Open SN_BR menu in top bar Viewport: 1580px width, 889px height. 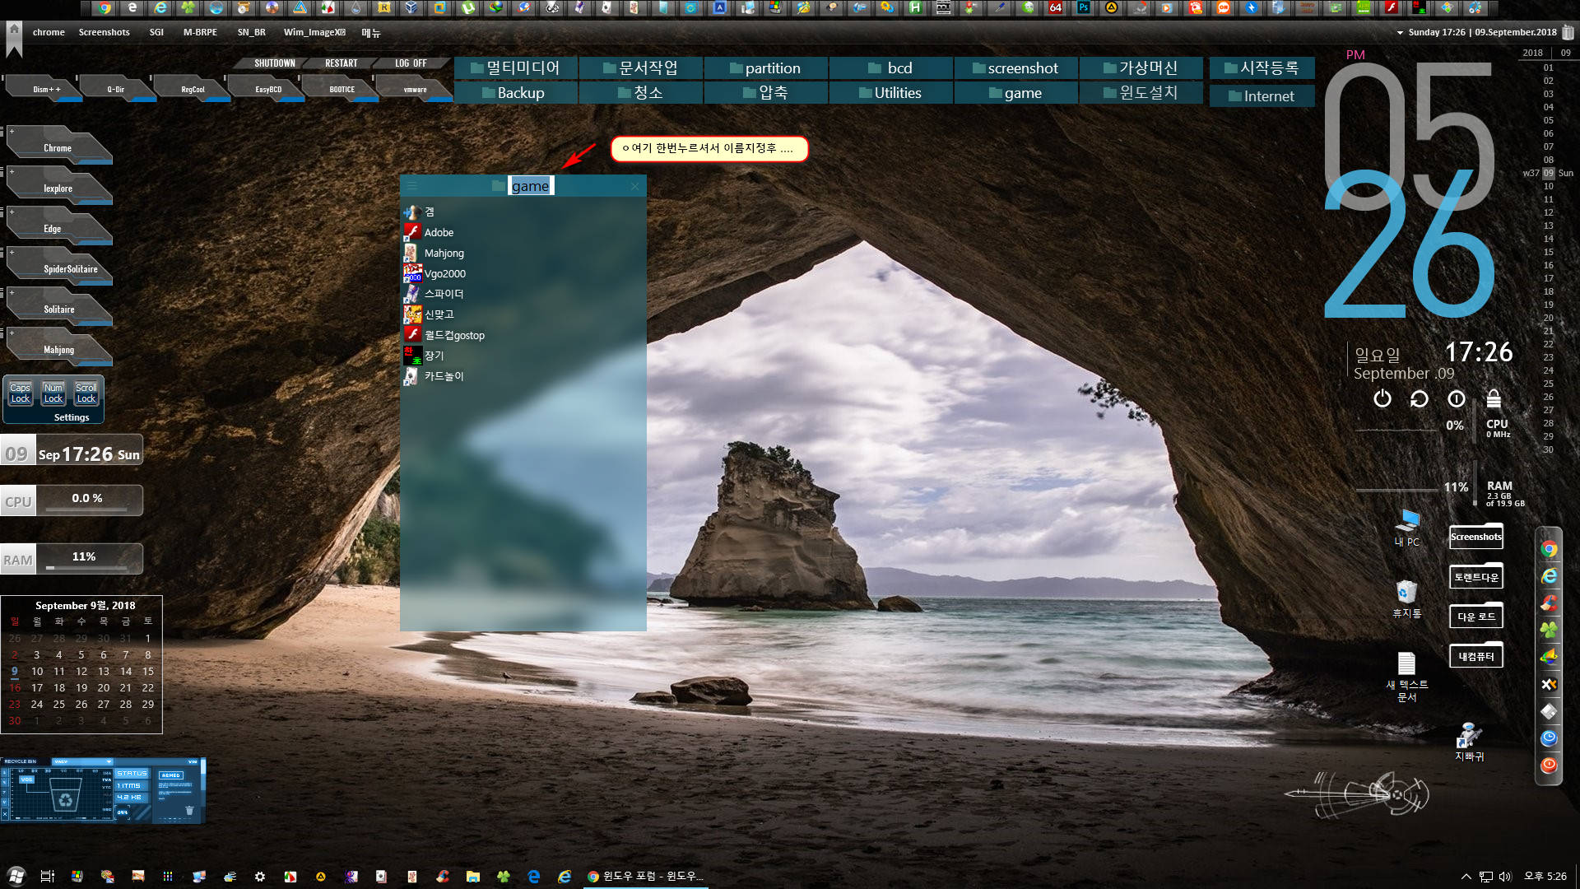point(251,32)
